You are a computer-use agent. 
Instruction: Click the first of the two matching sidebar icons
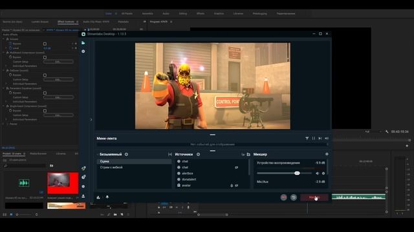(x=83, y=168)
